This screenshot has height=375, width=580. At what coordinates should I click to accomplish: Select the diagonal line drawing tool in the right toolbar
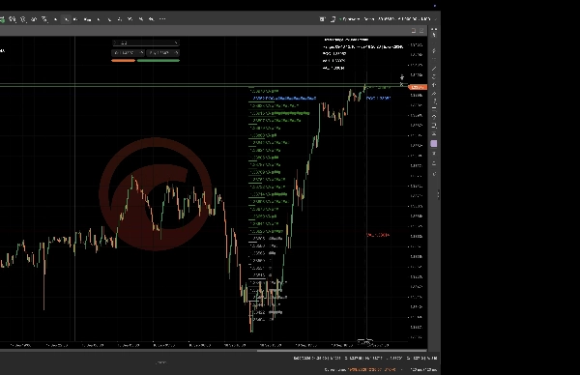pos(434,69)
